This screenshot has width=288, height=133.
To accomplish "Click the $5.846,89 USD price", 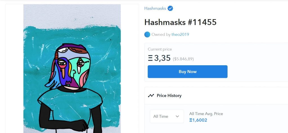I will coord(183,59).
